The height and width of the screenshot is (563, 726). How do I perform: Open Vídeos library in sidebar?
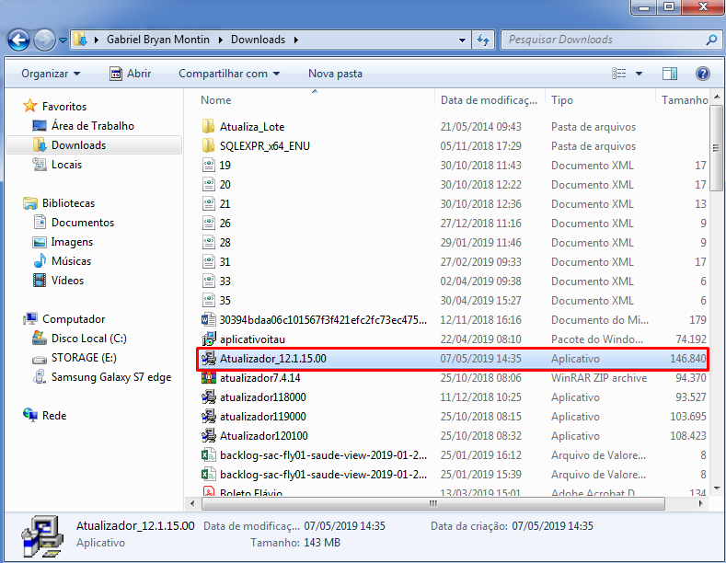(x=58, y=281)
